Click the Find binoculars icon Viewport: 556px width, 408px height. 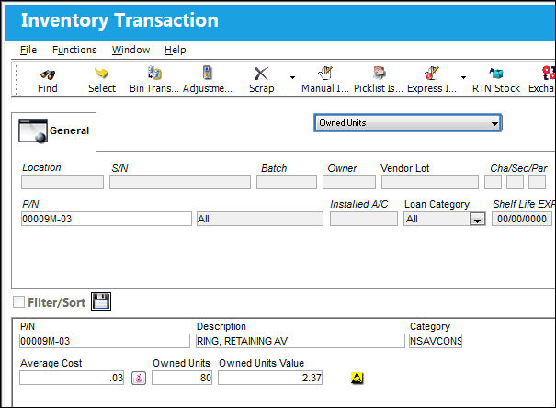point(48,74)
